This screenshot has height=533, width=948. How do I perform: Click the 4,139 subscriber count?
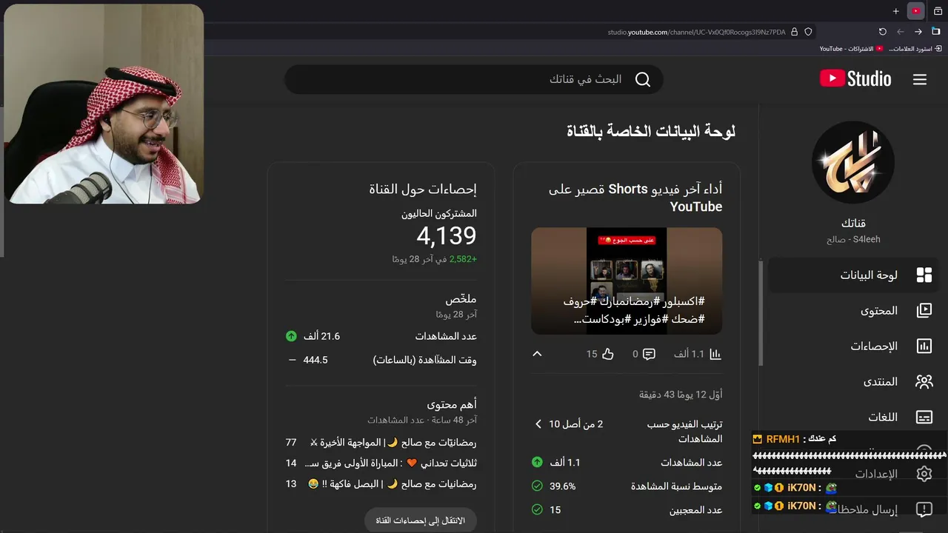coord(447,236)
